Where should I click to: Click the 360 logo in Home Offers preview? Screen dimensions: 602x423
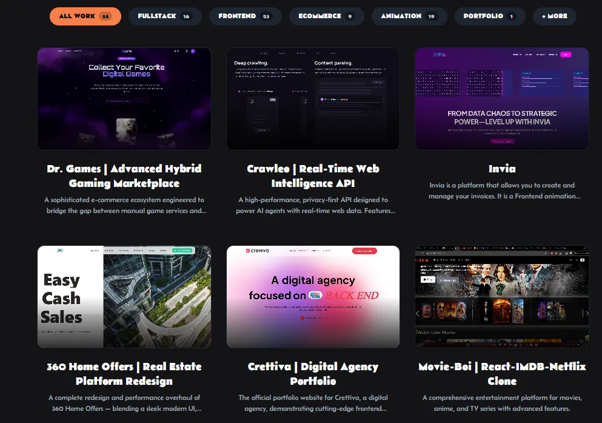point(60,250)
